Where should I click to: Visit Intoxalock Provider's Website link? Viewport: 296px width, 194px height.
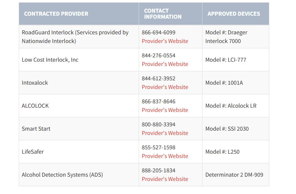click(165, 87)
